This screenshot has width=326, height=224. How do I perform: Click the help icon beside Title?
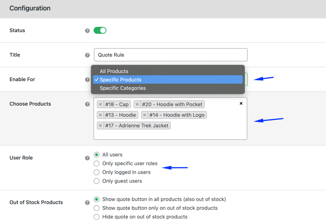(87, 55)
